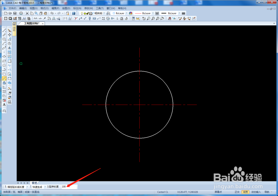Click the zoom magnifier icon in toolbar
Screen dimensions: 278x196
[148, 18]
